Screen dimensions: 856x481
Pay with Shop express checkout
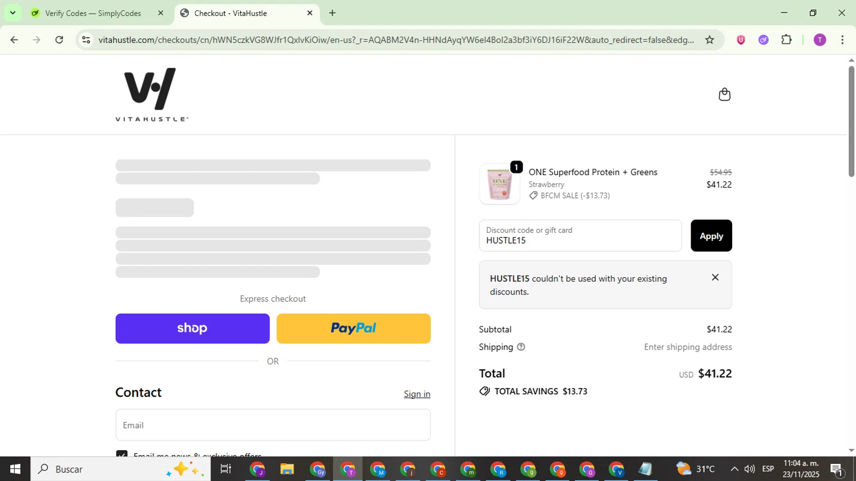(192, 329)
